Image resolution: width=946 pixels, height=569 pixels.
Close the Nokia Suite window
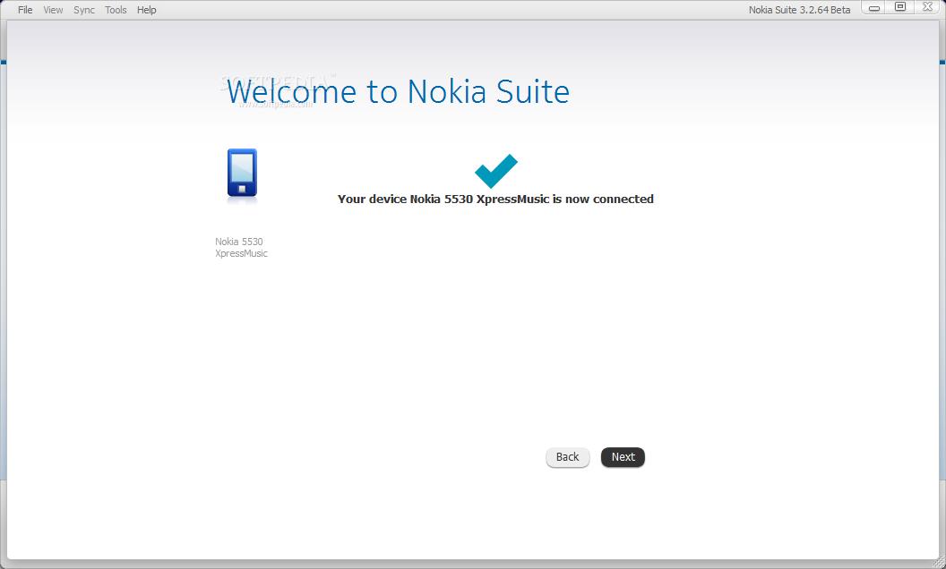click(927, 8)
